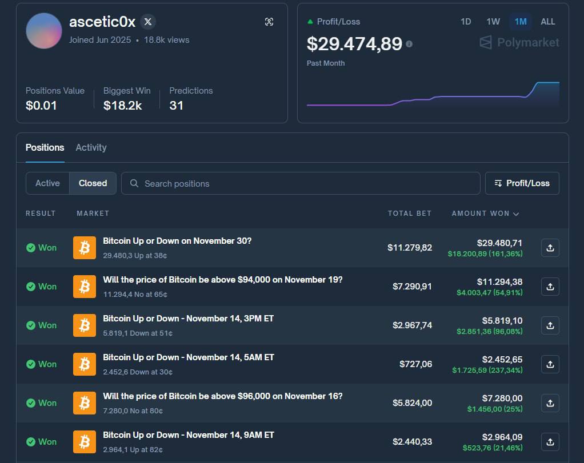This screenshot has width=584, height=463.
Task: Click share icon for November 14, 9AM ET
Action: [550, 442]
